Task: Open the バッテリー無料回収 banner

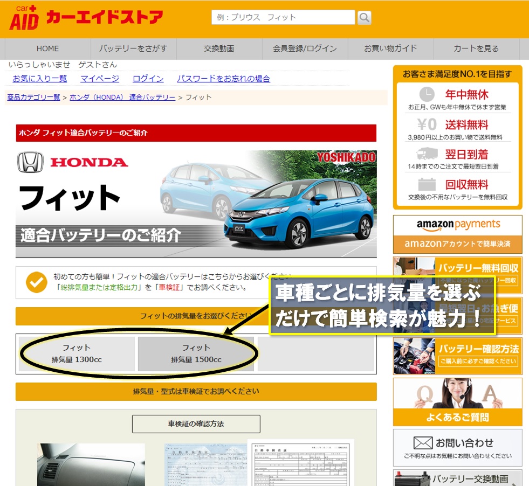Action: click(457, 275)
